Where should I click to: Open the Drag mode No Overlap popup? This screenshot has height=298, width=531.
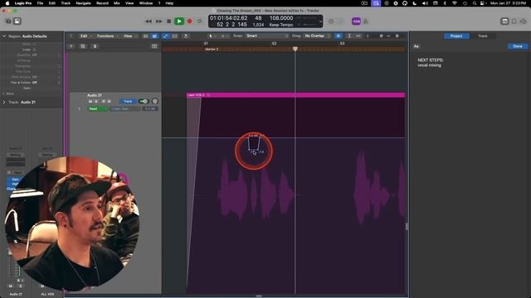pos(317,36)
